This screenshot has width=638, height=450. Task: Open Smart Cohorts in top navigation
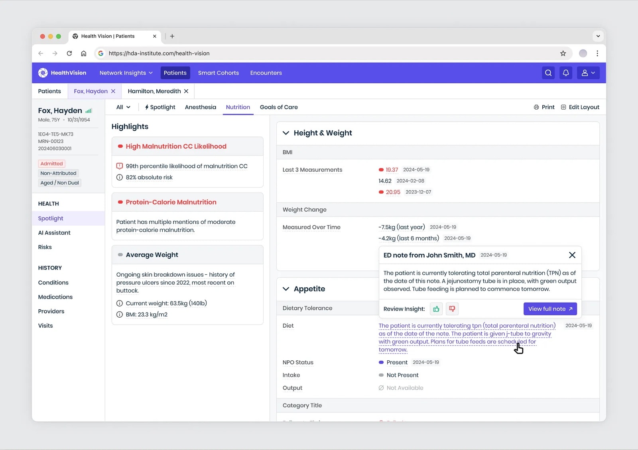coord(219,73)
